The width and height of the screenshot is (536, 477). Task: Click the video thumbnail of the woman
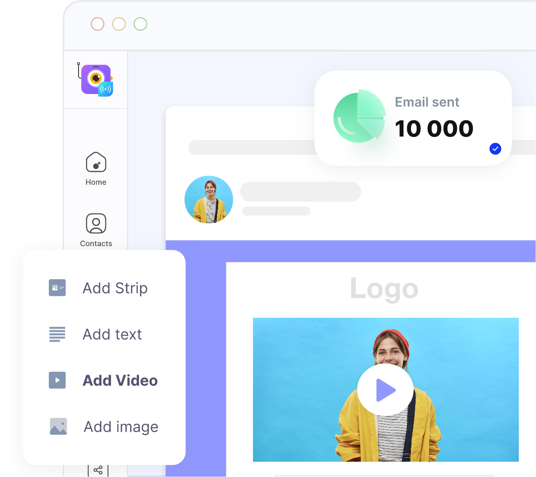click(x=385, y=390)
